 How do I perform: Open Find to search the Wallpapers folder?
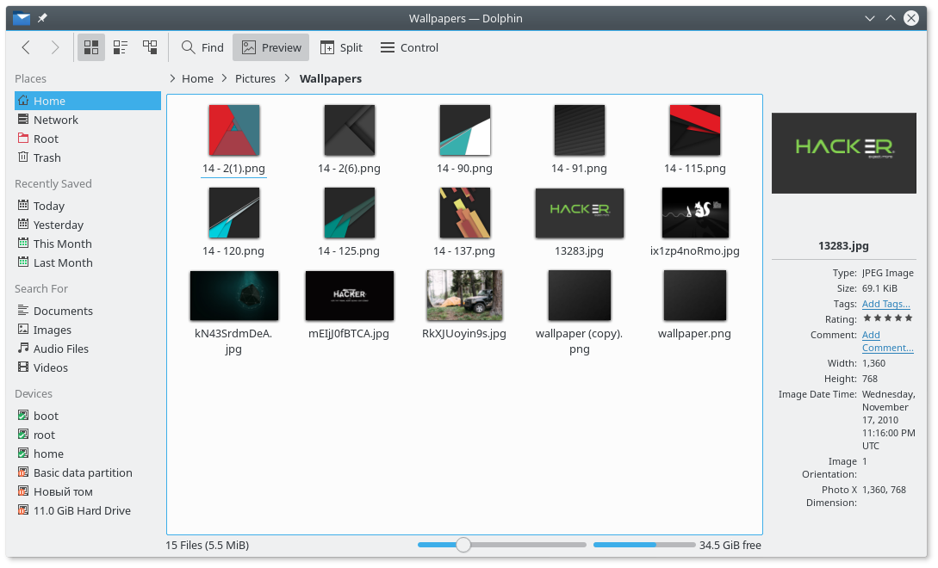202,47
